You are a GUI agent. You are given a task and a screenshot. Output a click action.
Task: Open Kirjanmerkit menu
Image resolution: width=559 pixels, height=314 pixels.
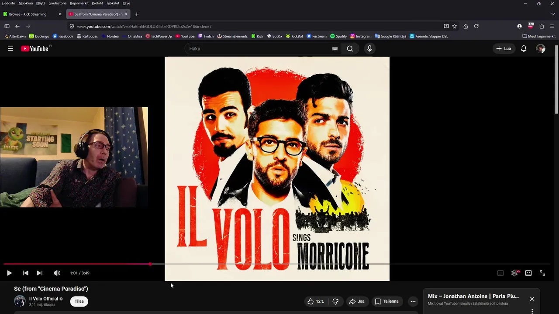[80, 3]
